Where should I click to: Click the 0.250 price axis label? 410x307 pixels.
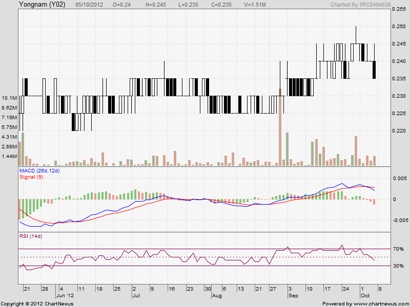(399, 27)
